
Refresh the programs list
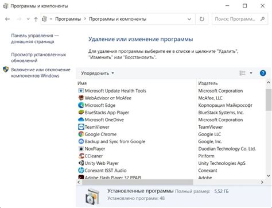pos(202,19)
